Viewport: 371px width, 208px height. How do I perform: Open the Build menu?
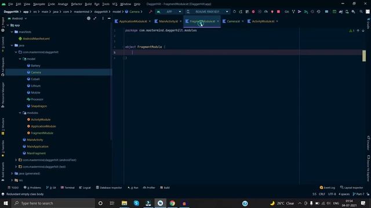pos(88,4)
